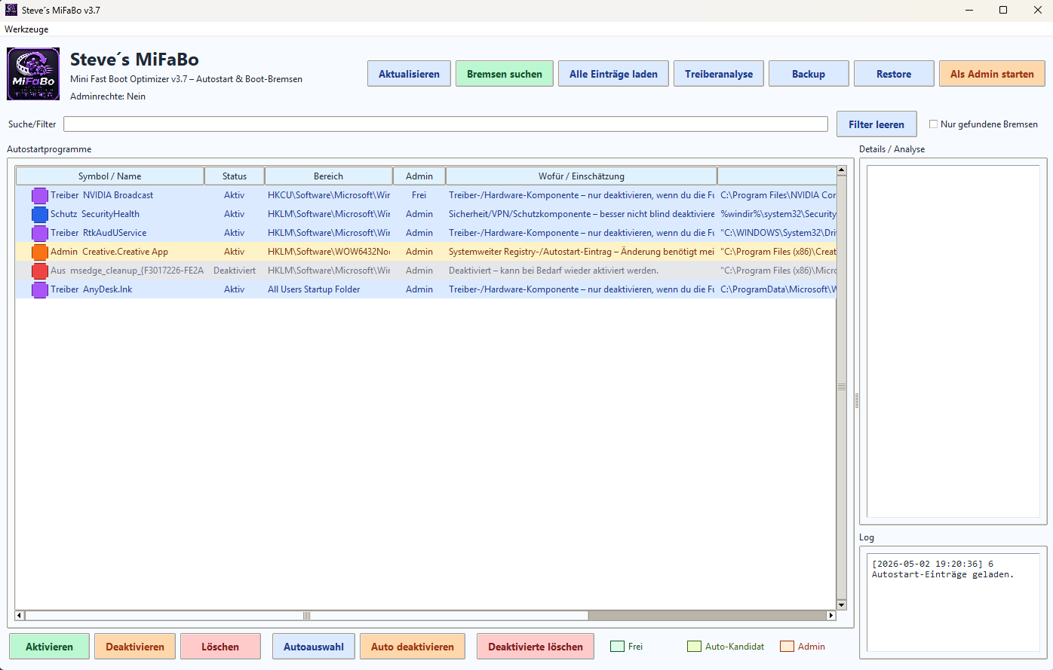Sort by the Status column header

[235, 176]
